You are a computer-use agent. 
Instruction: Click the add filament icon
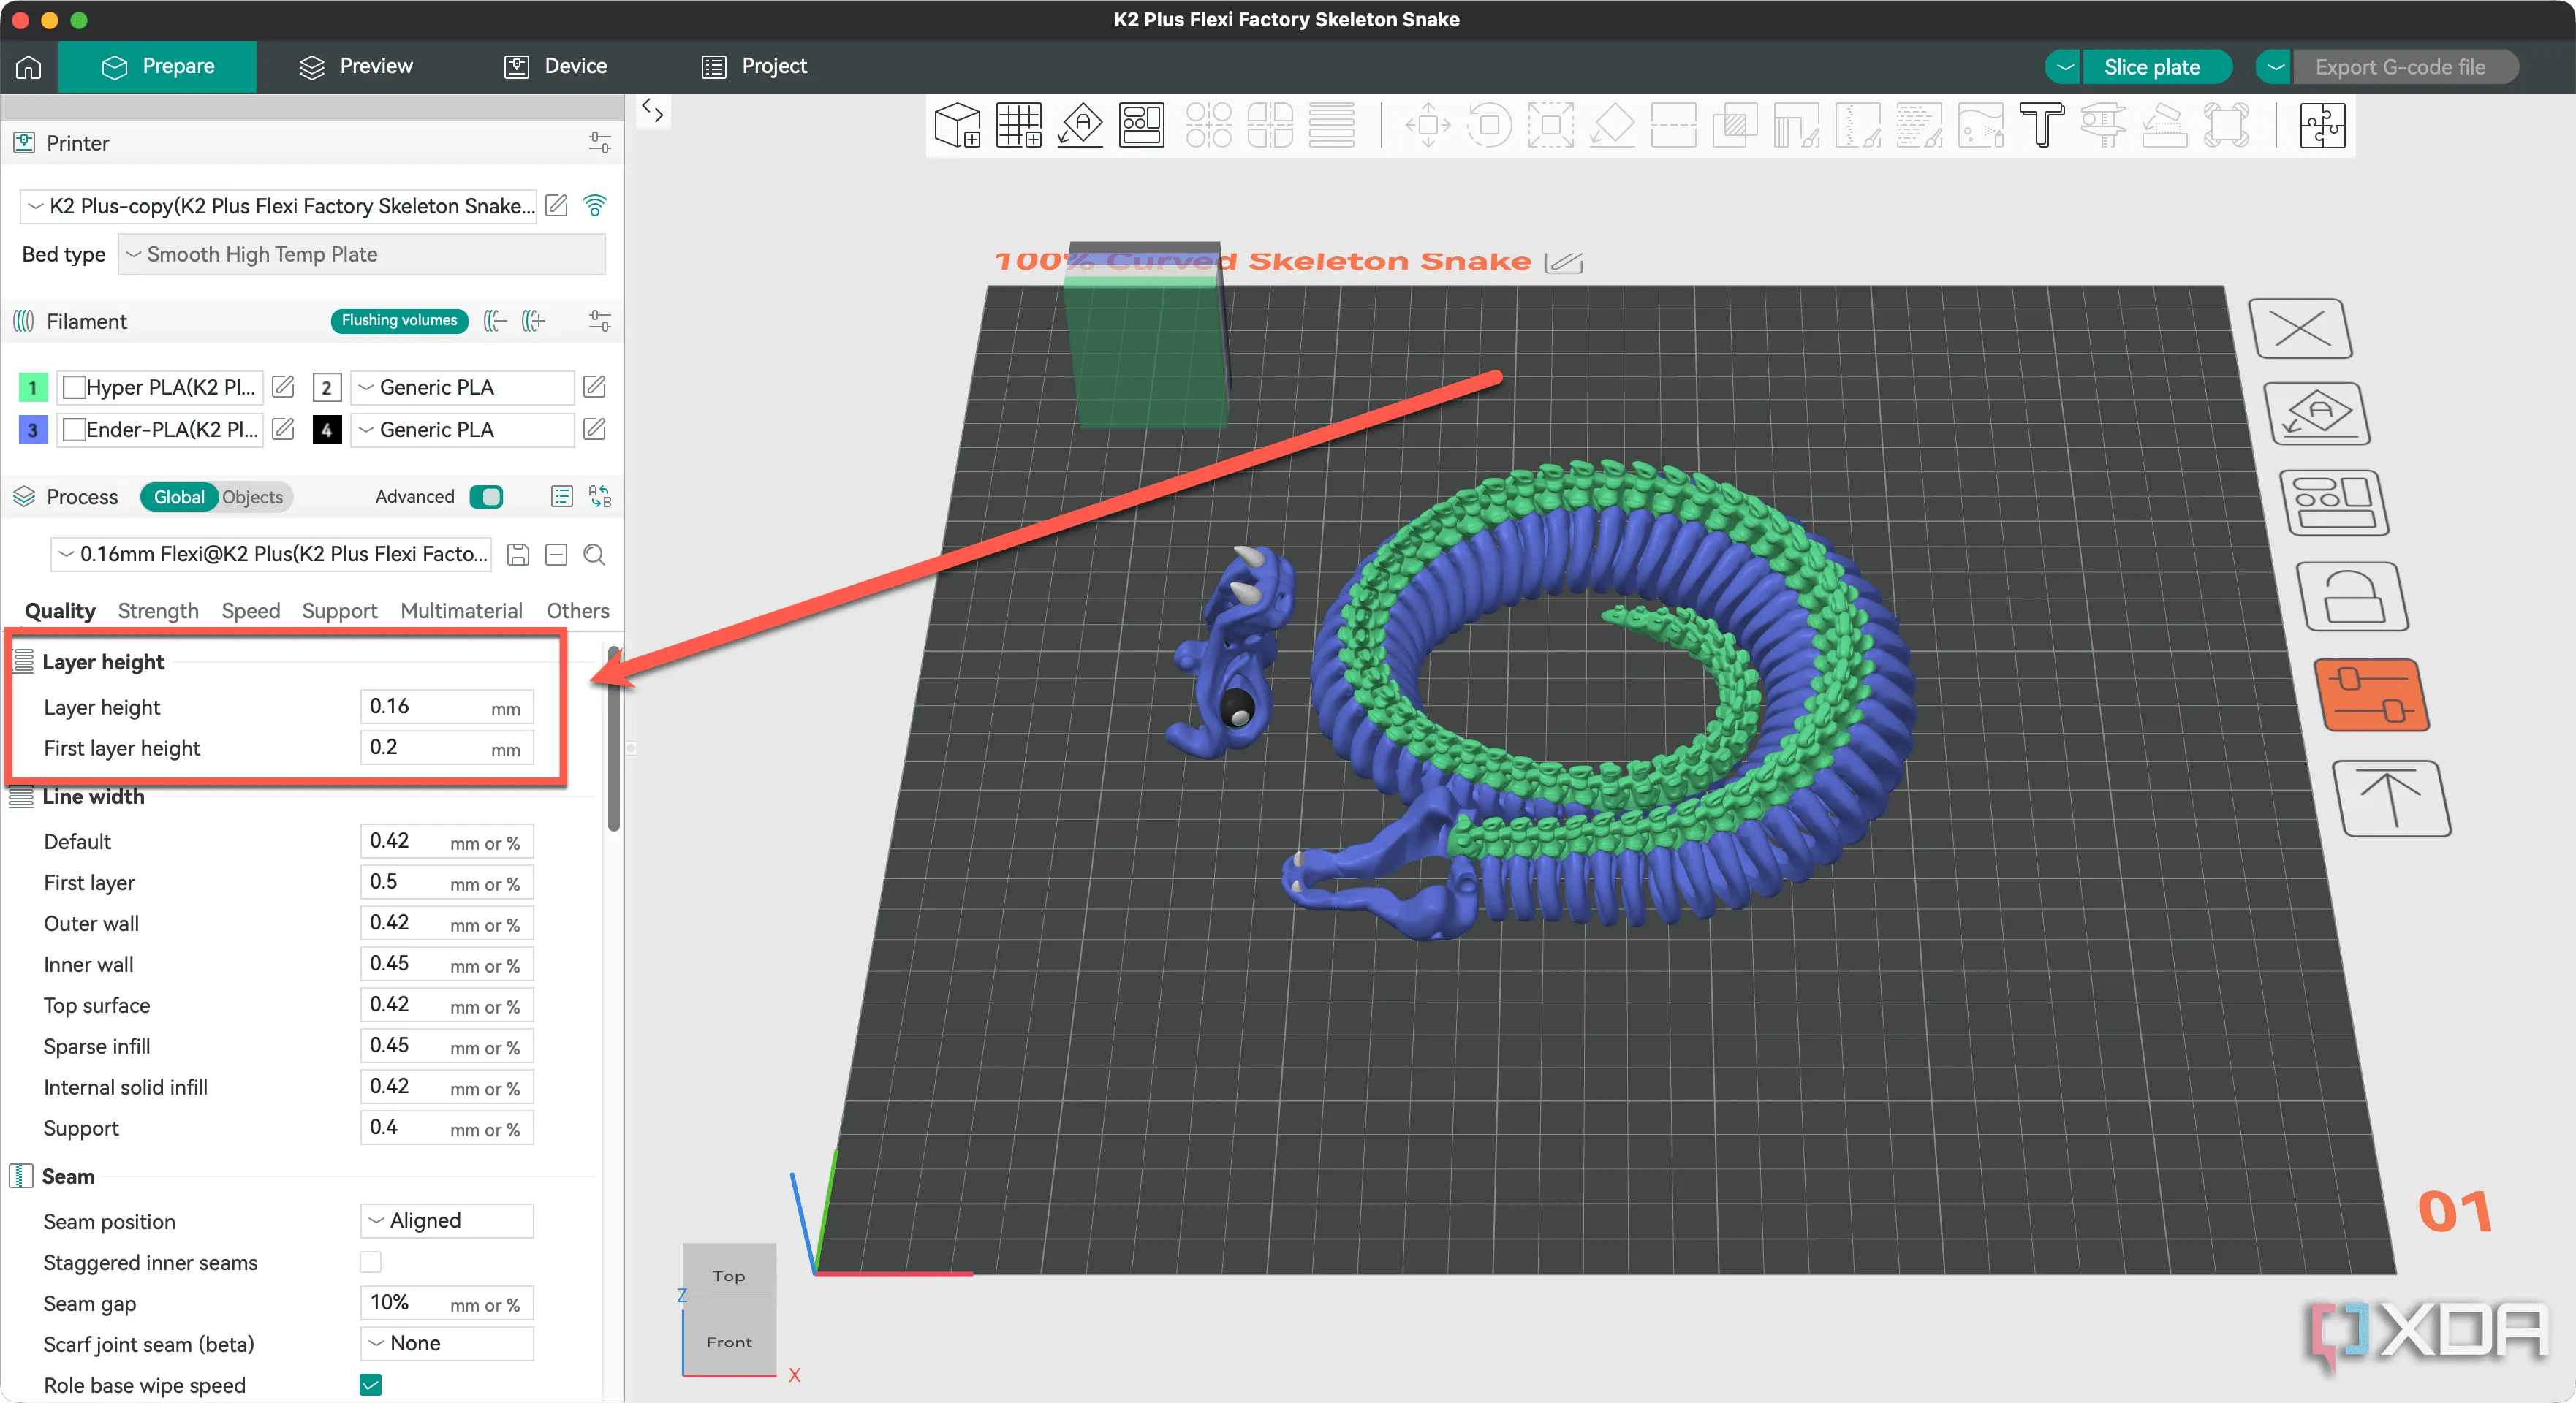534,321
